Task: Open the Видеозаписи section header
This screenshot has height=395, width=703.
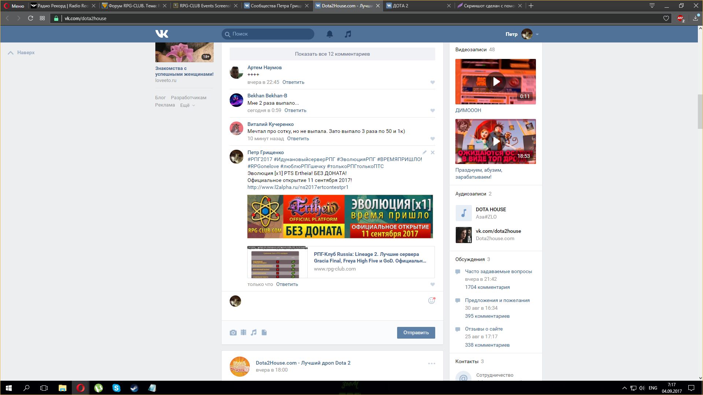Action: click(471, 50)
